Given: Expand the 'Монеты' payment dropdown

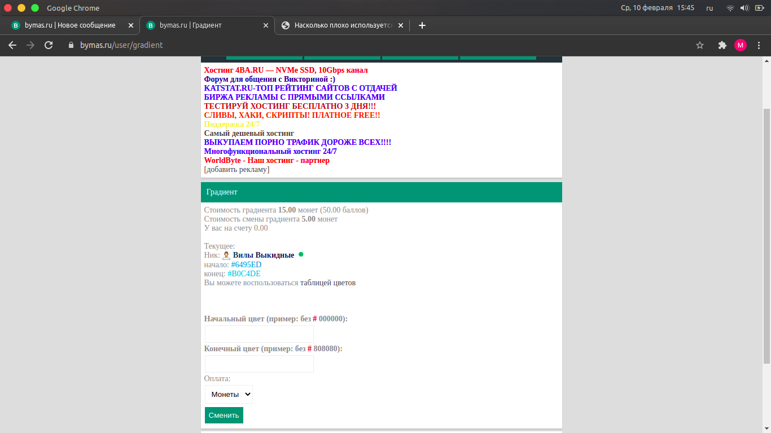Looking at the screenshot, I should tap(229, 394).
